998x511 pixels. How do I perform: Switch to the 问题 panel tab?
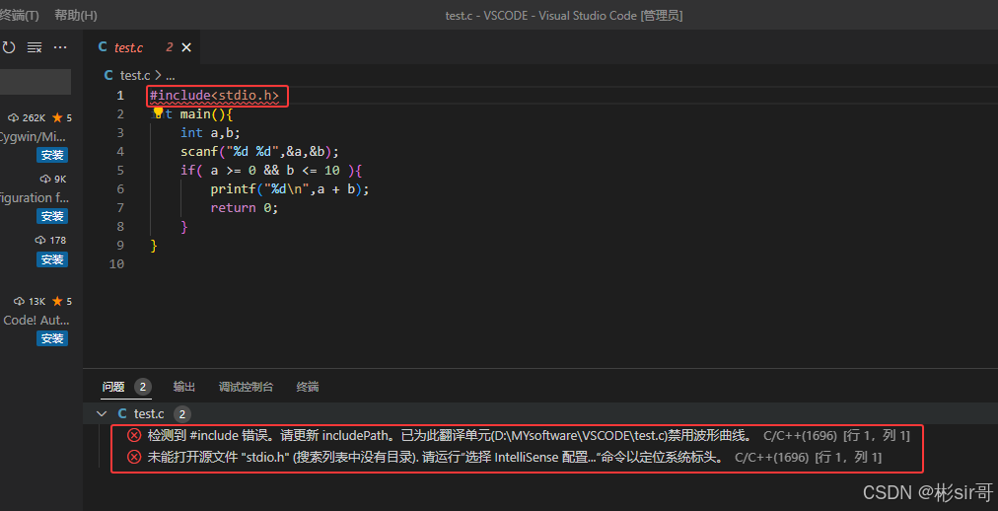113,387
